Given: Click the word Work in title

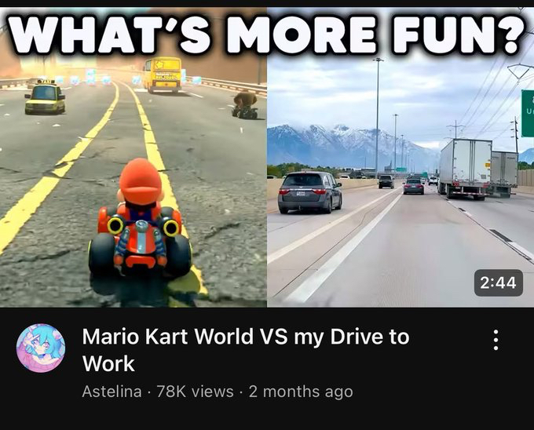Looking at the screenshot, I should (x=108, y=363).
